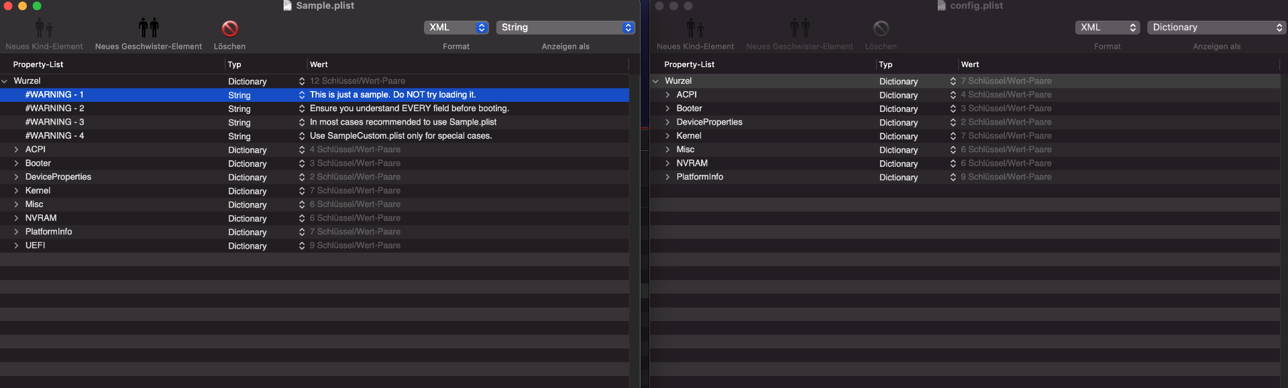Click Neues Kind-Element icon in config.plist window

[x=695, y=28]
